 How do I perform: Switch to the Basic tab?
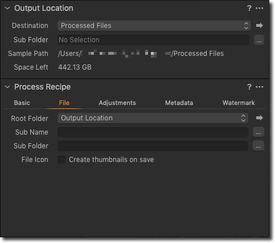click(x=22, y=103)
